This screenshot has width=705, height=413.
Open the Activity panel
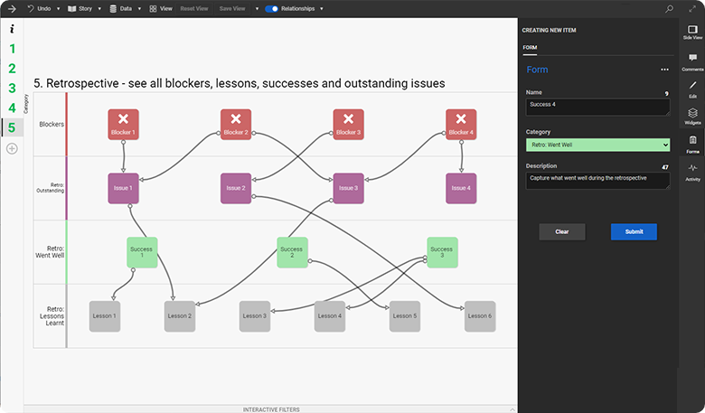click(692, 172)
